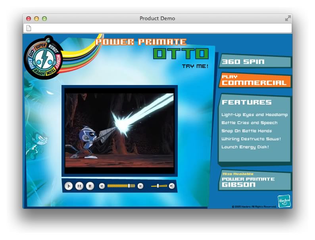315x240 pixels.
Task: Click the page icon in address bar
Action: pos(29,28)
